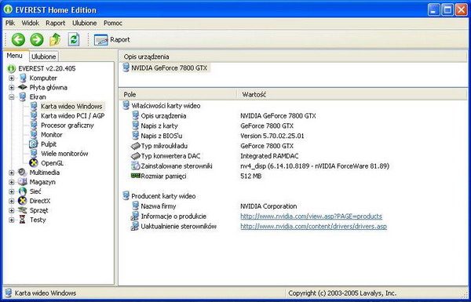
Task: Click the Copyright Lavalys status bar text
Action: tap(342, 293)
